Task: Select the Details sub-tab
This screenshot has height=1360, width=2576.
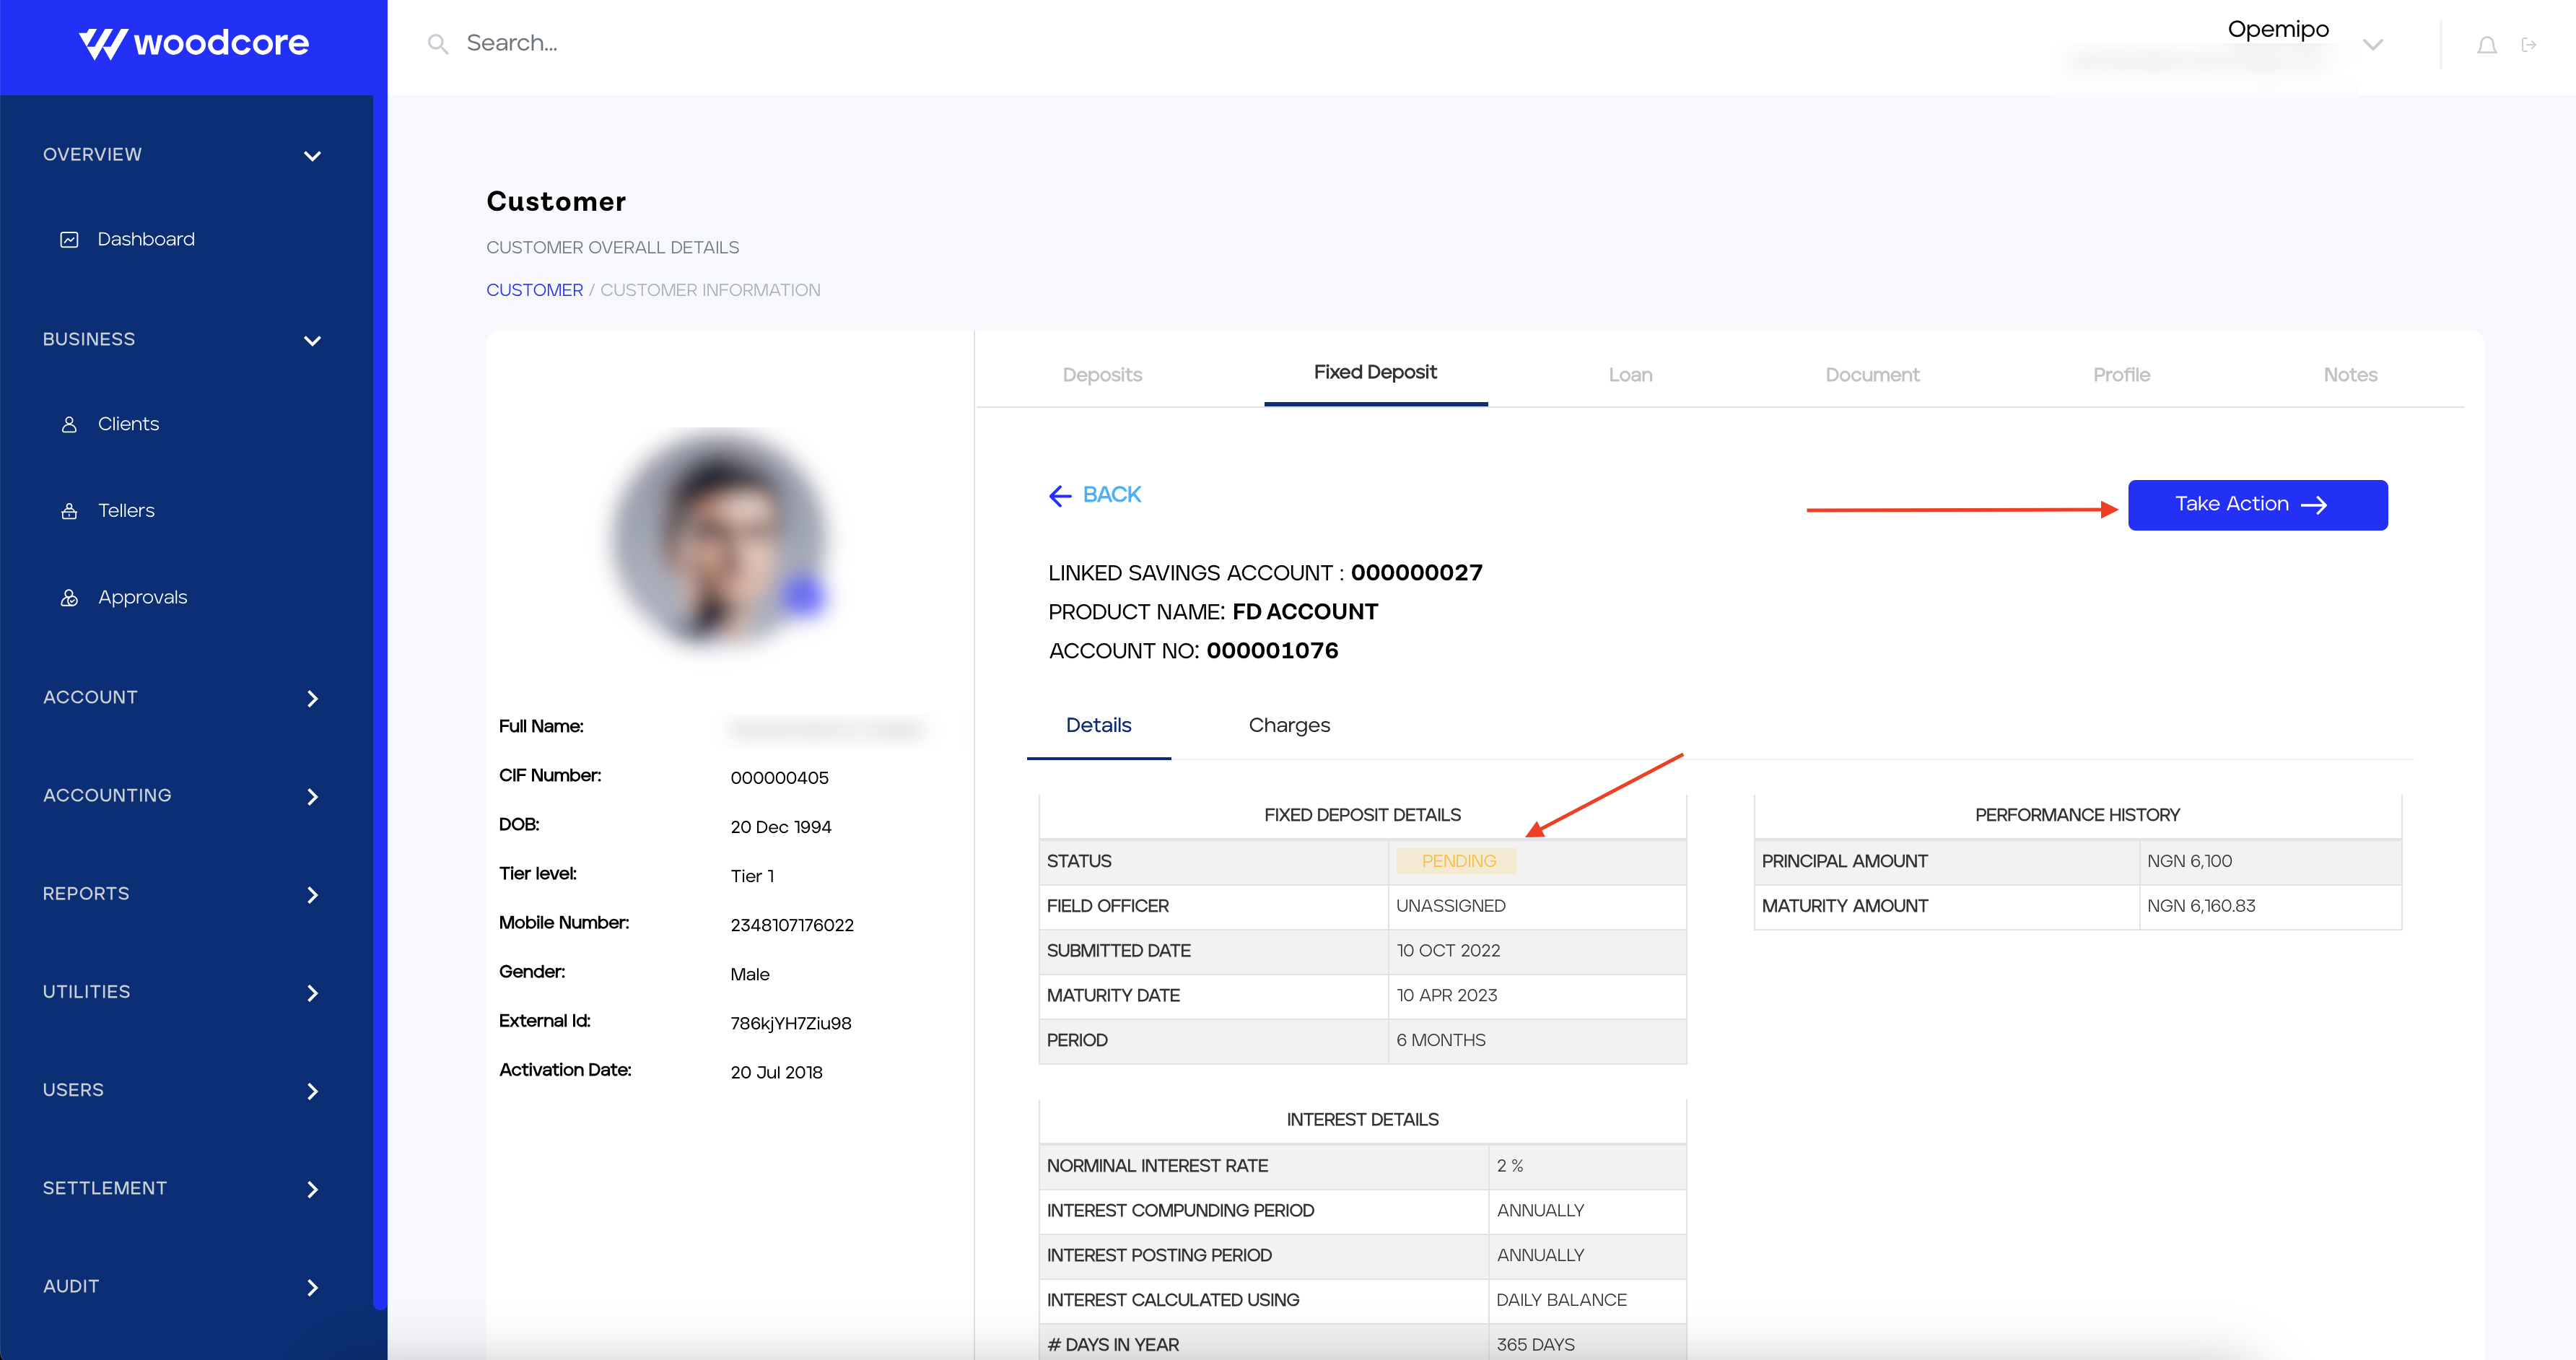Action: point(1098,725)
